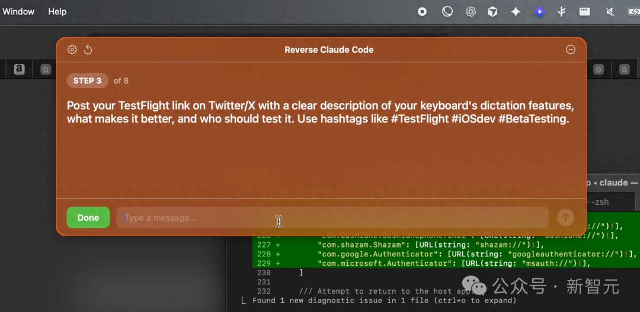Image resolution: width=640 pixels, height=312 pixels.
Task: Open the battery charging status icon
Action: 634,12
